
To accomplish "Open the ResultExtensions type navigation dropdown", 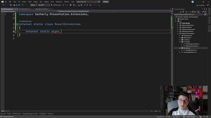I will (x=86, y=11).
